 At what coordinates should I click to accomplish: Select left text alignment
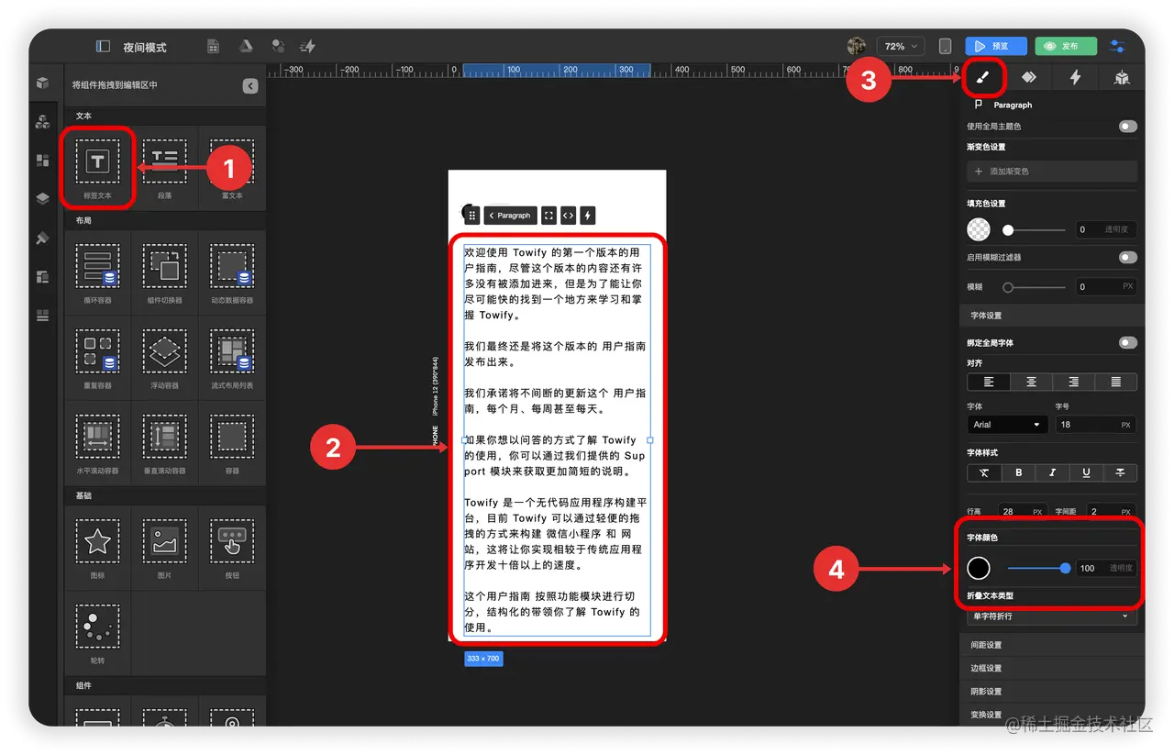[x=989, y=382]
